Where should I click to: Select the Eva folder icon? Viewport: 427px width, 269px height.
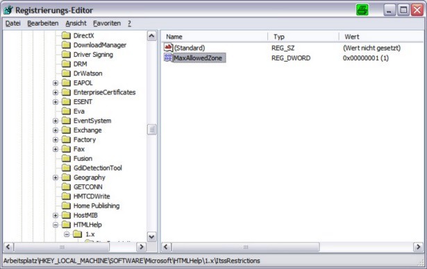click(66, 111)
